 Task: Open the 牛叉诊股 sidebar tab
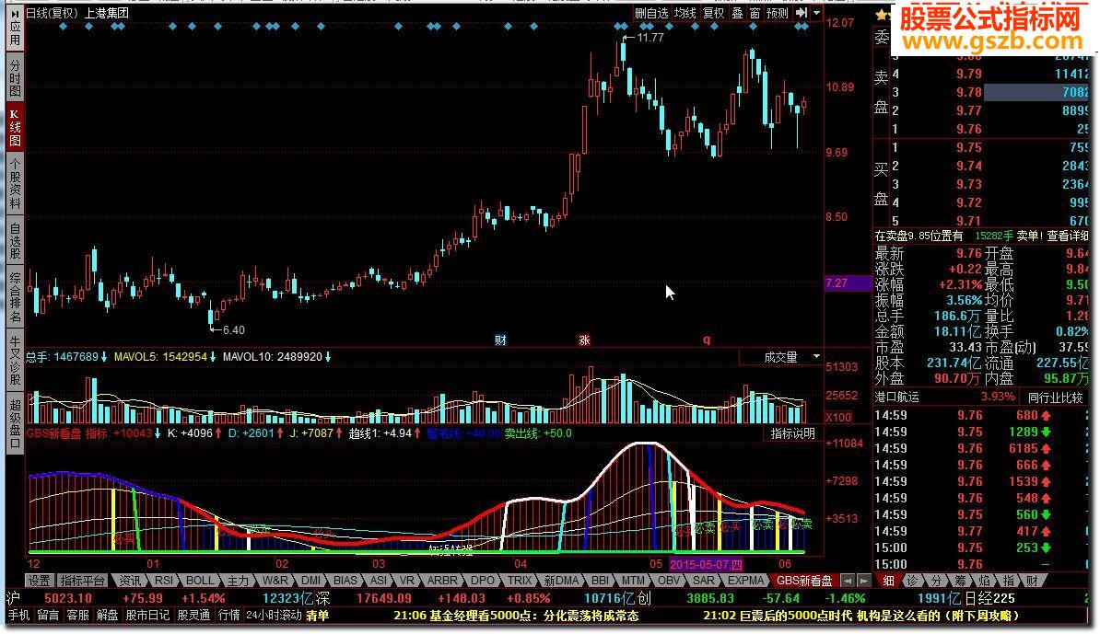[15, 361]
